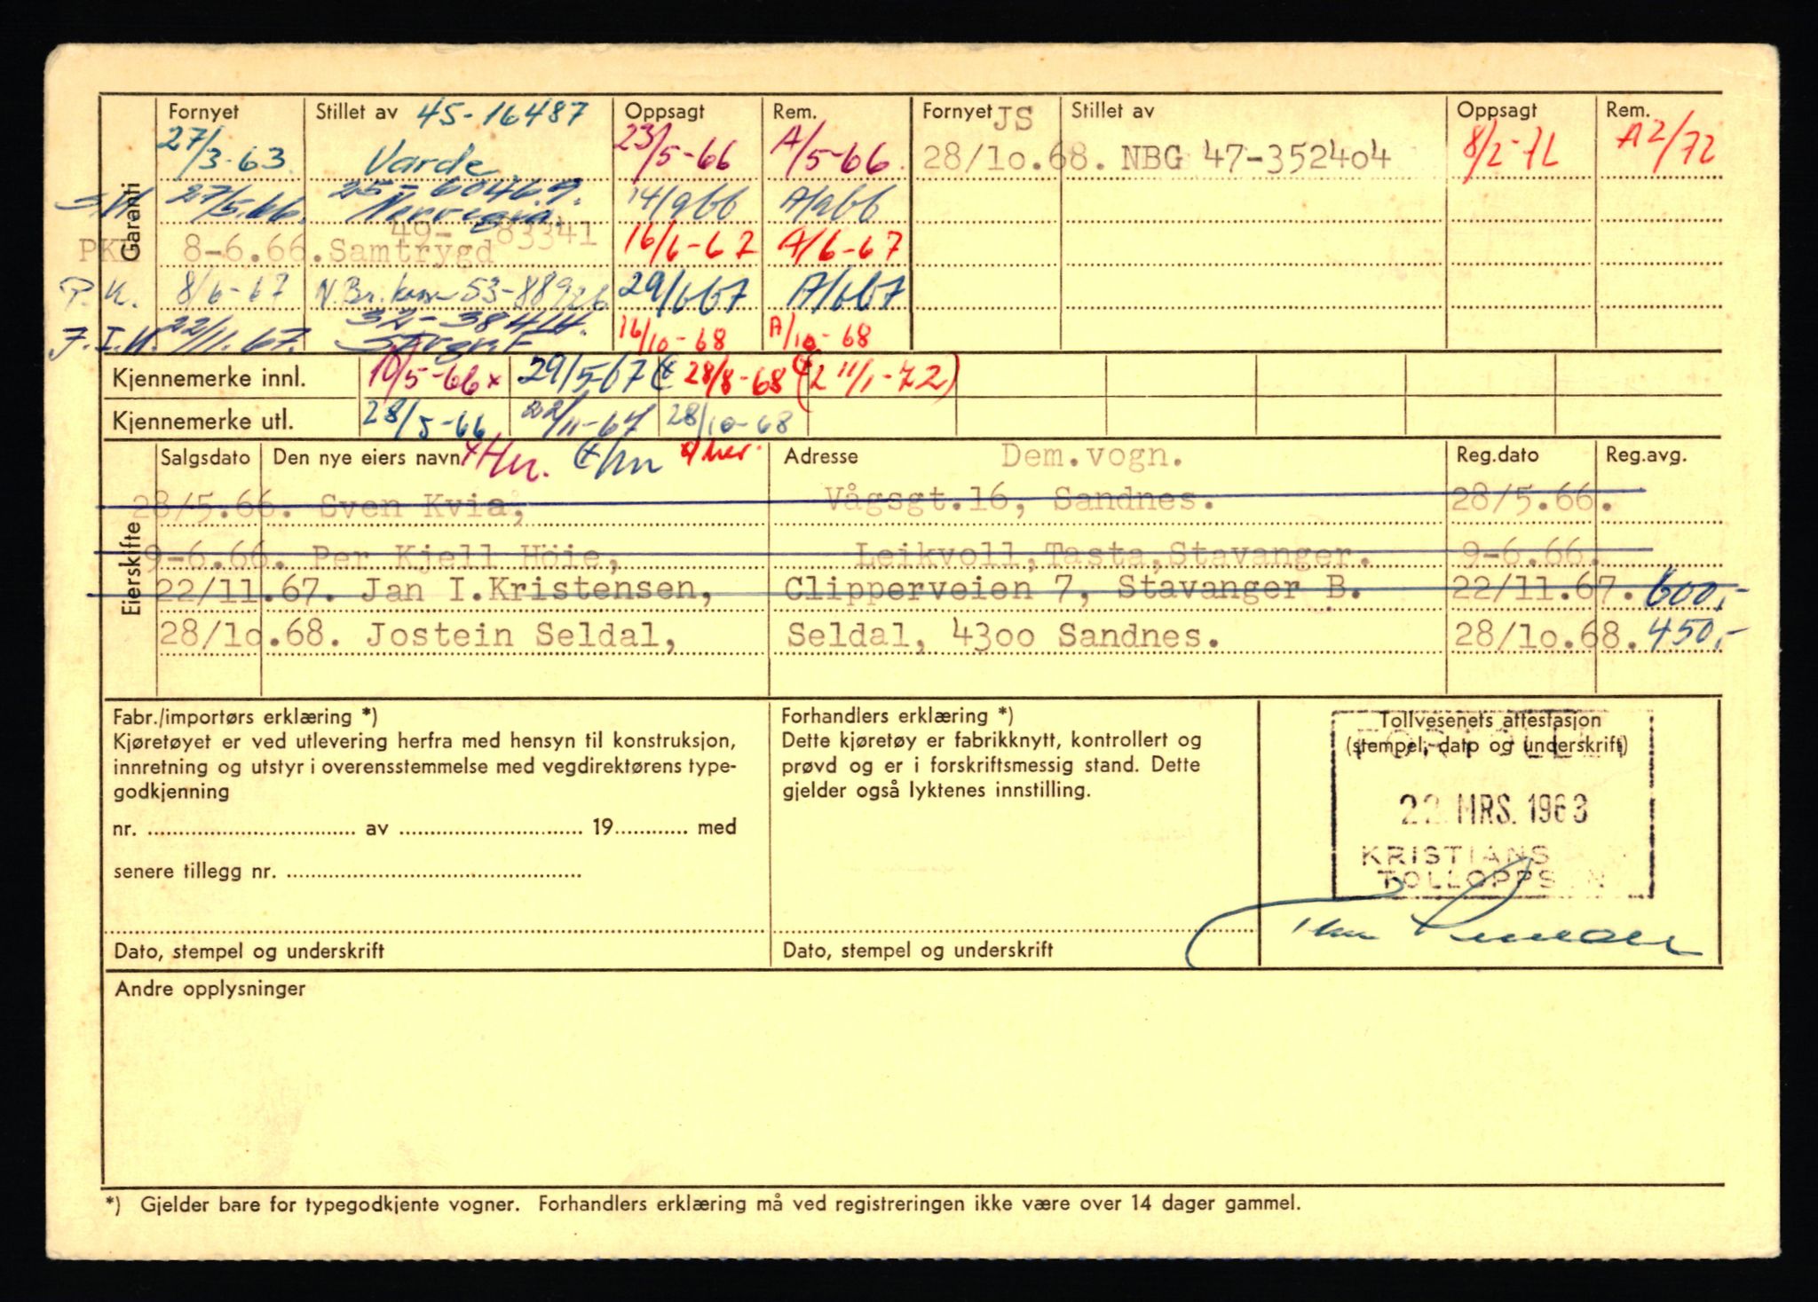Screen dimensions: 1818x1302
Task: Select the address Seldal, 4300 Sandnes
Action: pos(1002,635)
